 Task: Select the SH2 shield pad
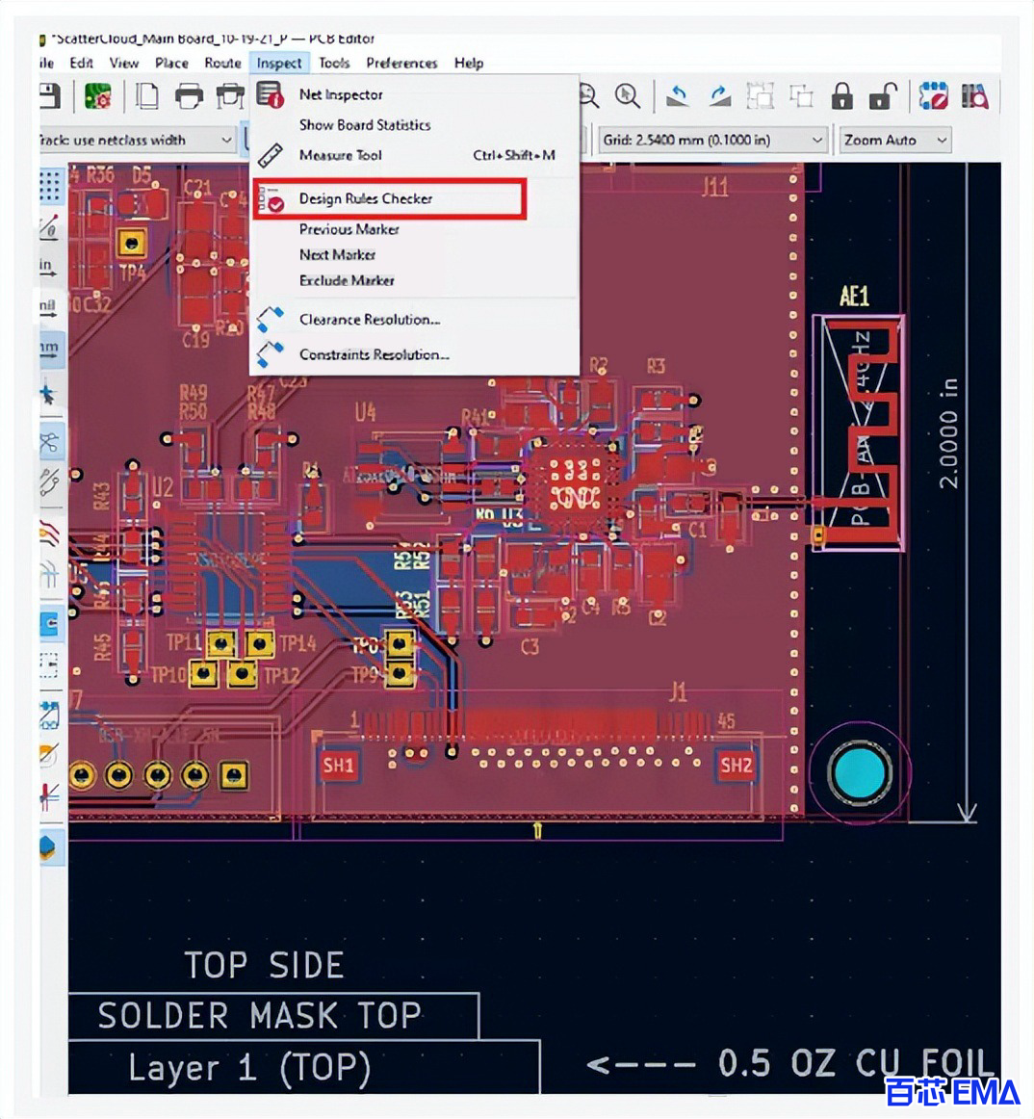[x=736, y=766]
